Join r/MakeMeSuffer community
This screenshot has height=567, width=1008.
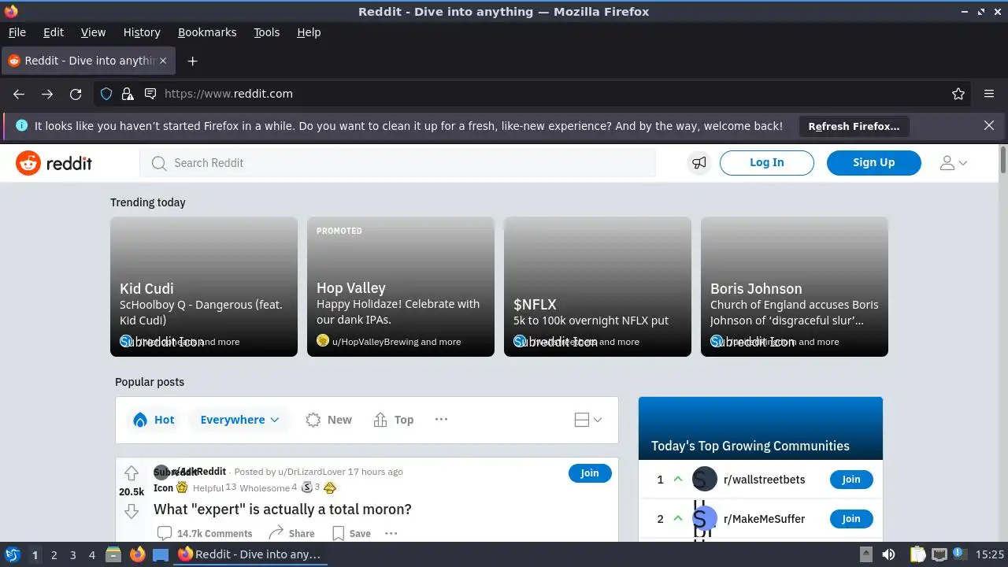click(851, 519)
